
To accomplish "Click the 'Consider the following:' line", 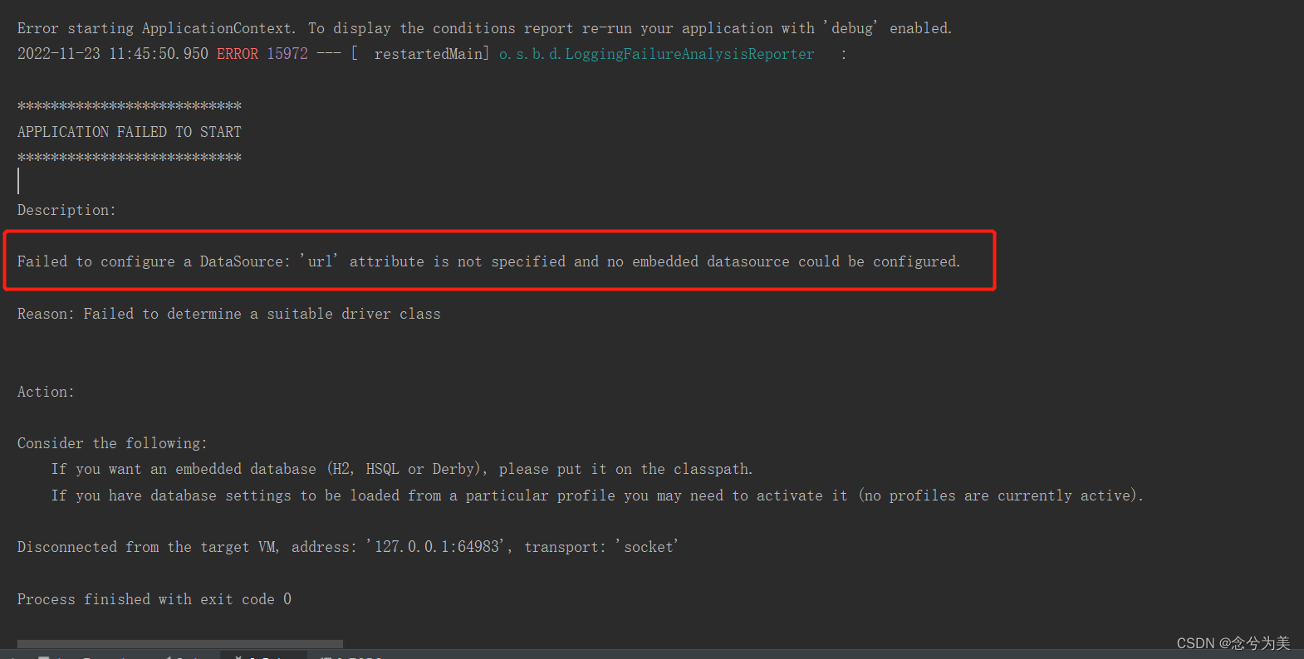I will [112, 443].
